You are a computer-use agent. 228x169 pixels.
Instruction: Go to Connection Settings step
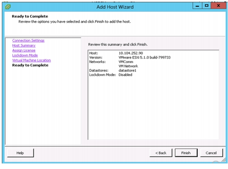click(x=28, y=40)
